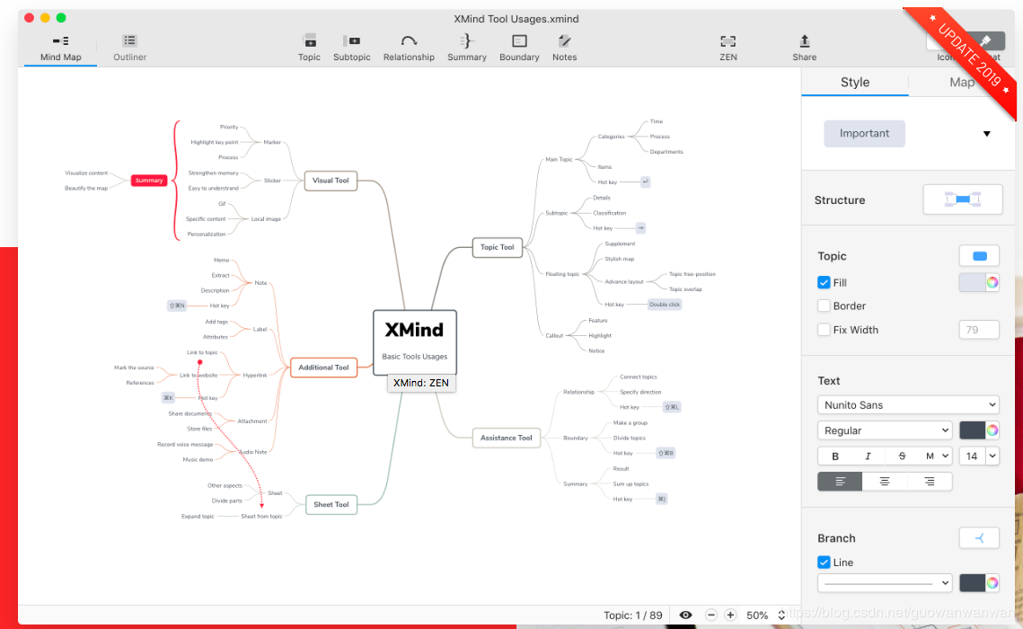Expand the Regular font weight dropdown
Screen dimensions: 1023x629
coord(884,430)
